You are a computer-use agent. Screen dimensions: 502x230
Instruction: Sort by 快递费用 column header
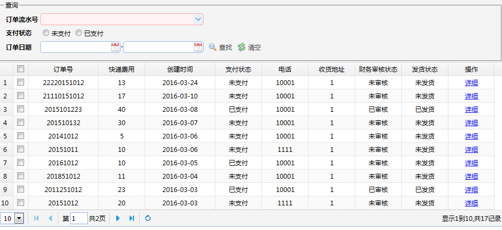click(122, 70)
